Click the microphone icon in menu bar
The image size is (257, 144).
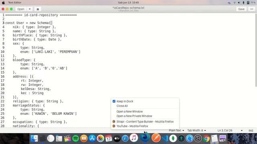point(243,2)
